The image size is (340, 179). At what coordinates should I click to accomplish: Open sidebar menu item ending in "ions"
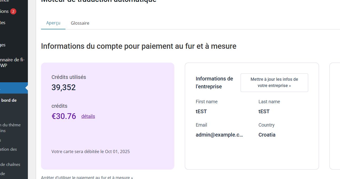click(x=4, y=11)
